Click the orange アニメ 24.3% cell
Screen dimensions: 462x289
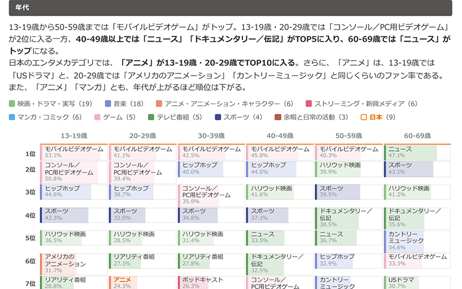[143, 283]
